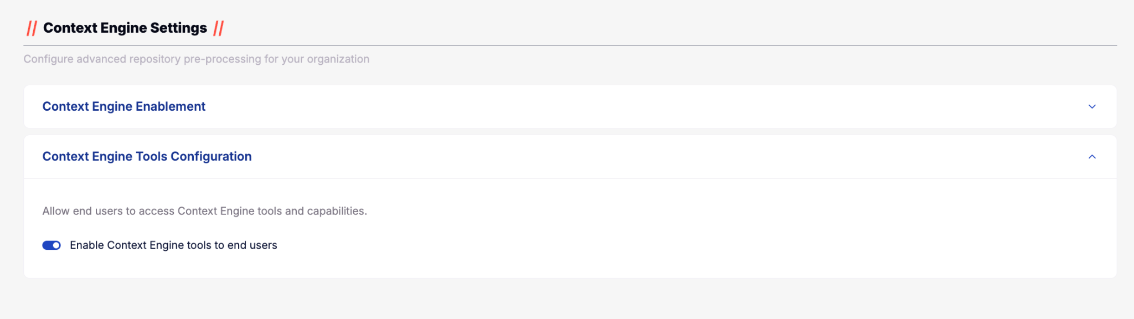Image resolution: width=1134 pixels, height=319 pixels.
Task: Click the "Allow end users to access" description
Action: click(204, 211)
